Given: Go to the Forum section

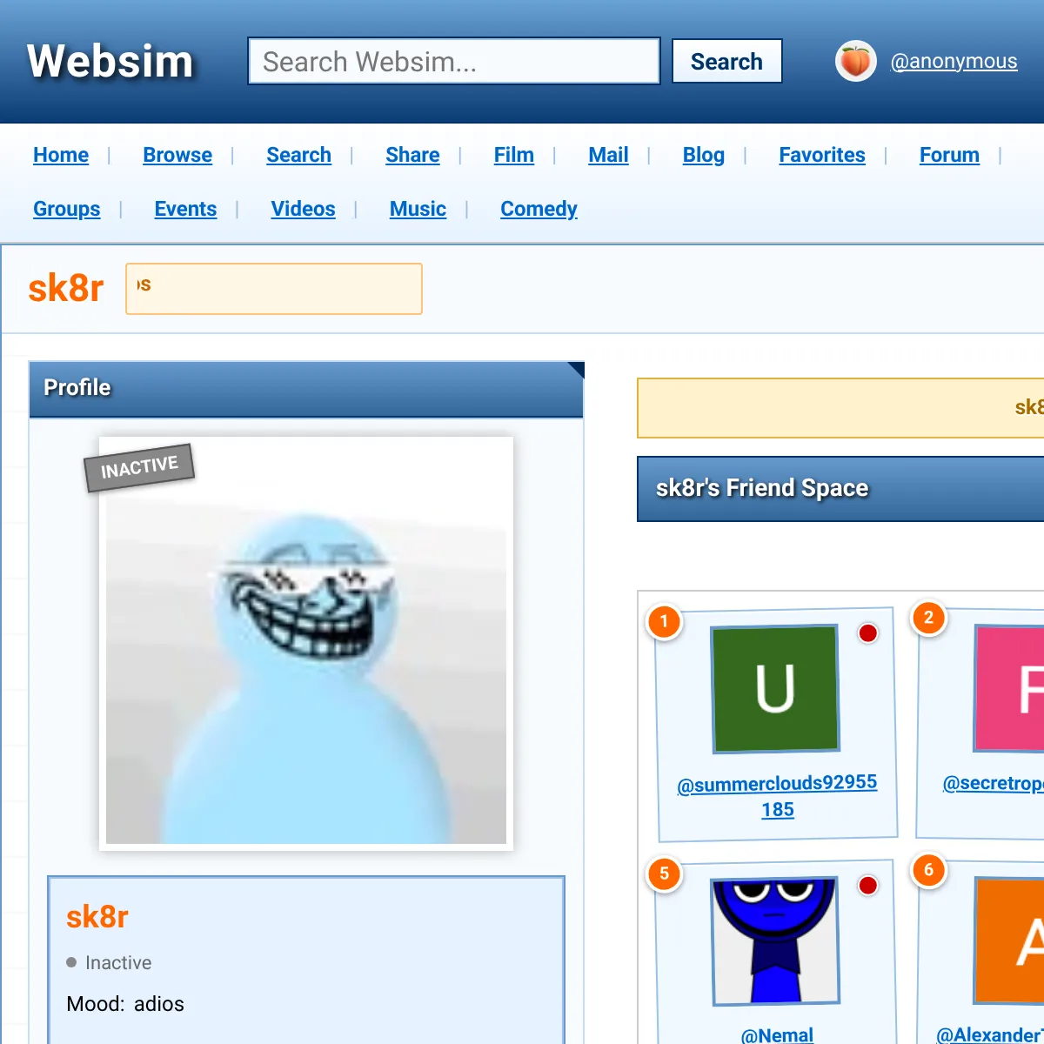Looking at the screenshot, I should pyautogui.click(x=949, y=155).
